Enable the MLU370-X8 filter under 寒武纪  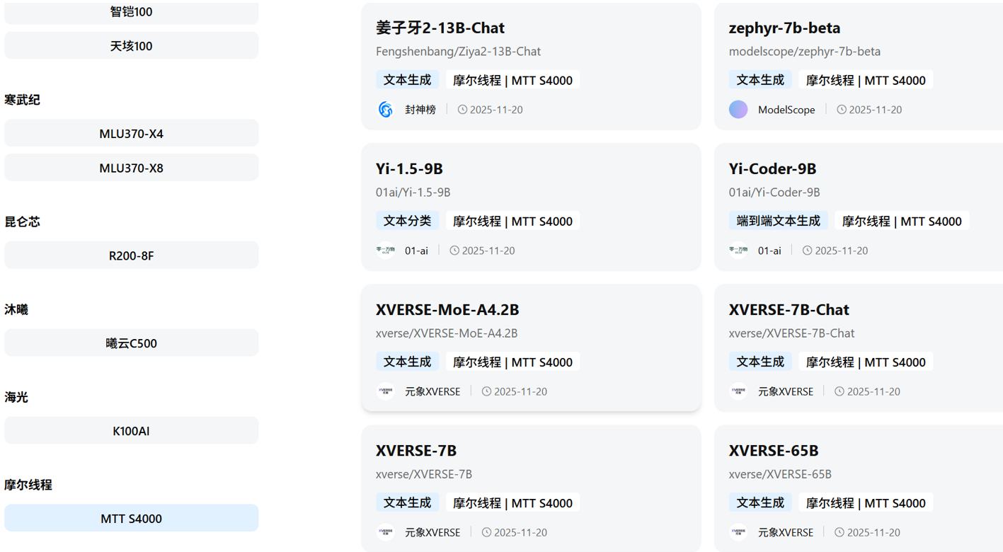point(132,168)
